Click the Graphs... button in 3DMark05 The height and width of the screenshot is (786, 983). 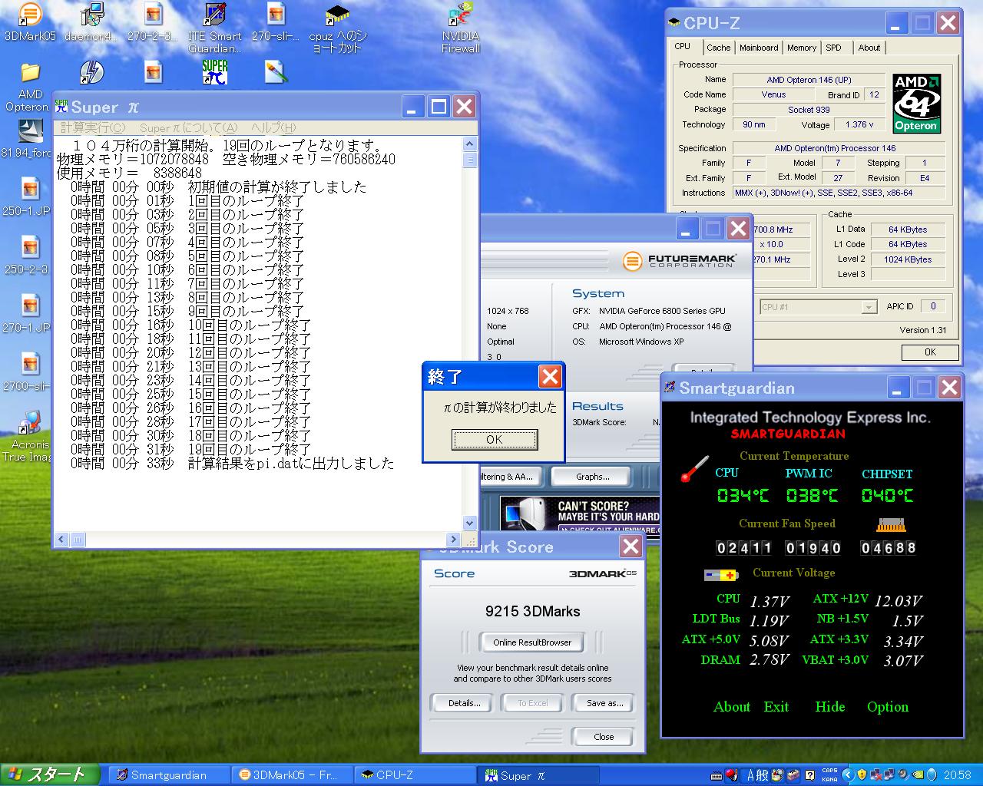(592, 477)
